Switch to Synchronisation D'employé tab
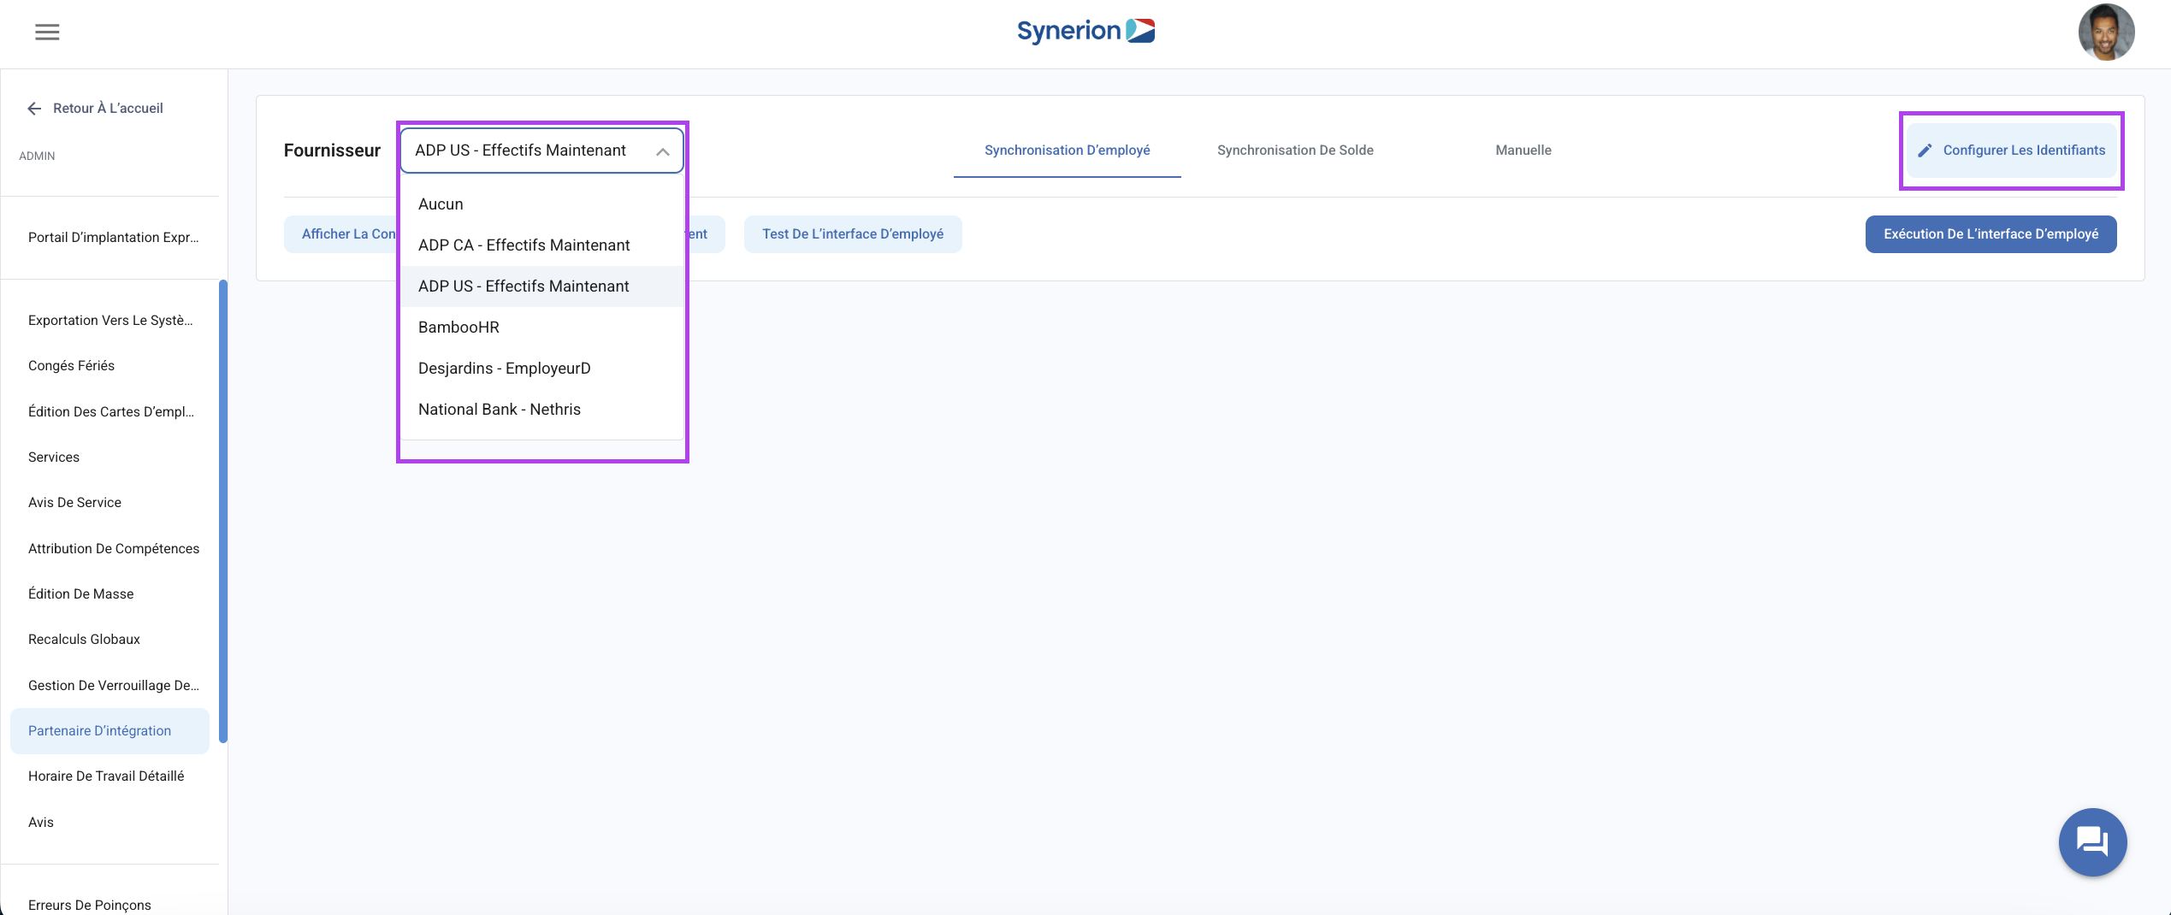The image size is (2171, 915). 1067,151
